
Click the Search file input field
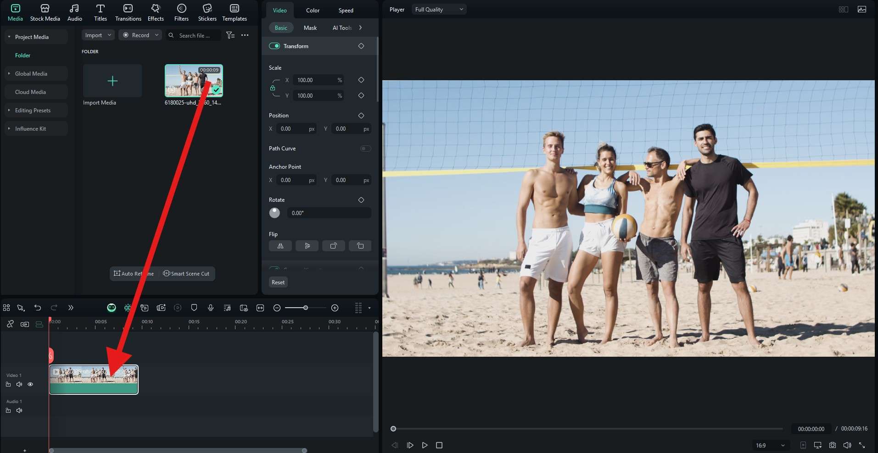(x=194, y=35)
